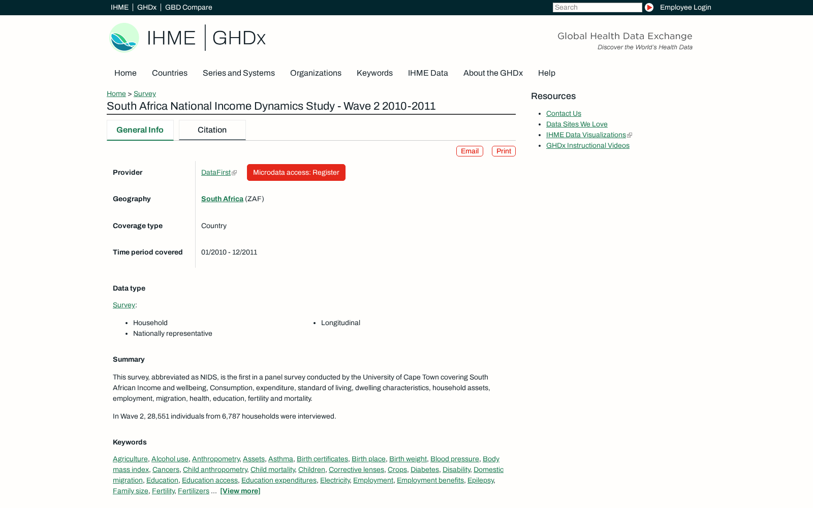Click the Alcohol use keyword
The image size is (813, 508).
pyautogui.click(x=170, y=459)
